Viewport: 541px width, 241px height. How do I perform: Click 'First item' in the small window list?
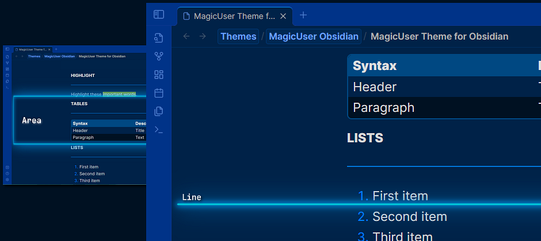89,167
